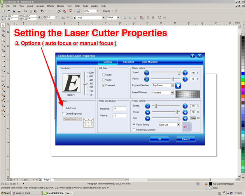Click the vector sorting preview icon
245x196 pixels.
[x=187, y=127]
